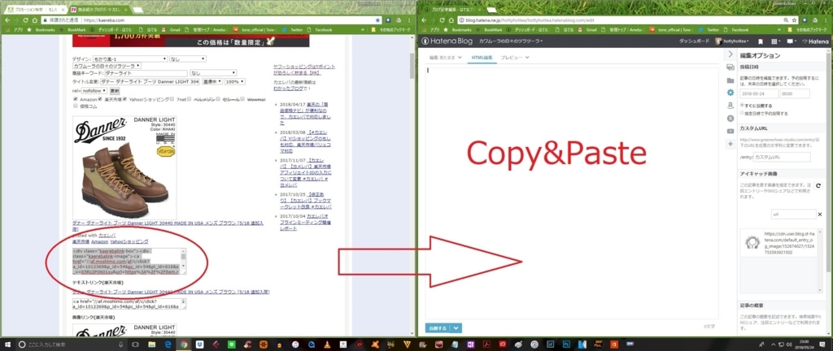
Task: Switch to the 編集 見たまま tab
Action: click(446, 57)
